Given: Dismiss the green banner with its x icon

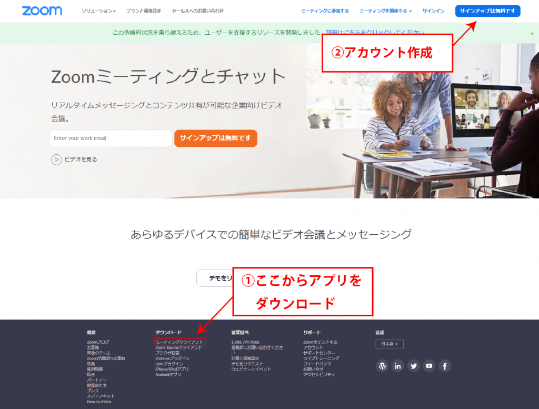Looking at the screenshot, I should tap(532, 33).
